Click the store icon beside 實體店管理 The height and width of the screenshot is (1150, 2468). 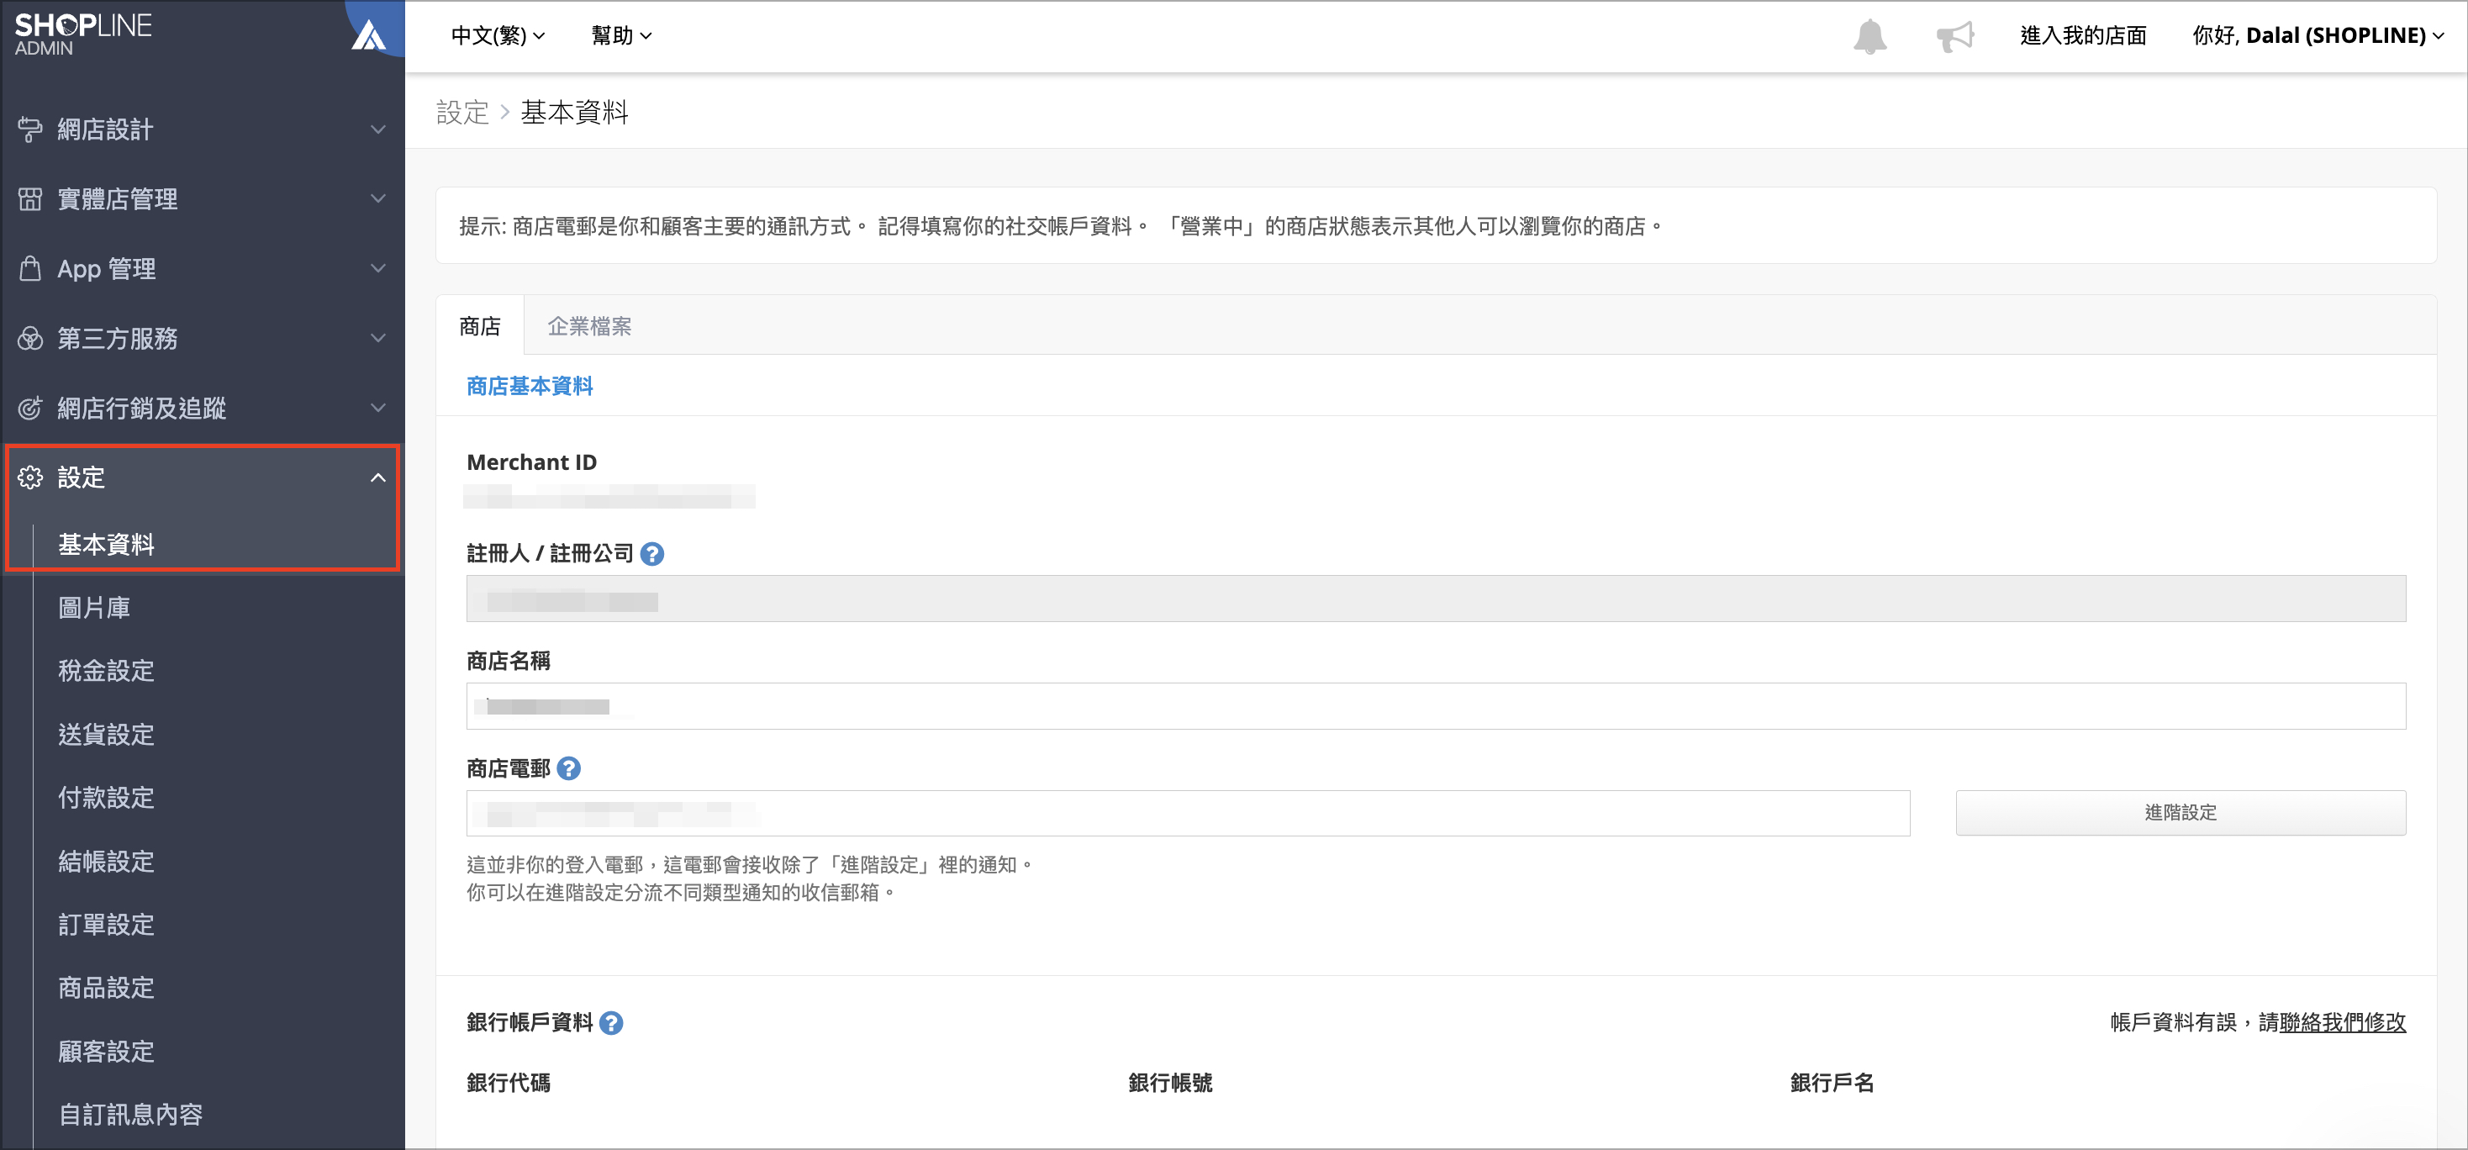[30, 199]
